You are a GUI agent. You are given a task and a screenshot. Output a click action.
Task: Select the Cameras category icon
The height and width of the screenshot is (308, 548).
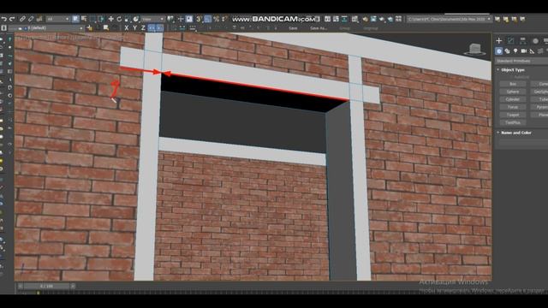(x=523, y=51)
